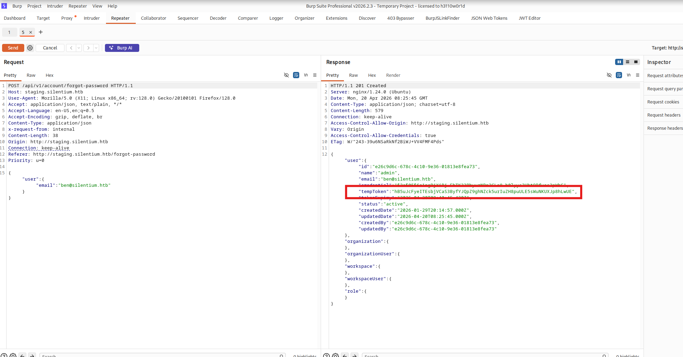Open the Burp menu

[17, 6]
